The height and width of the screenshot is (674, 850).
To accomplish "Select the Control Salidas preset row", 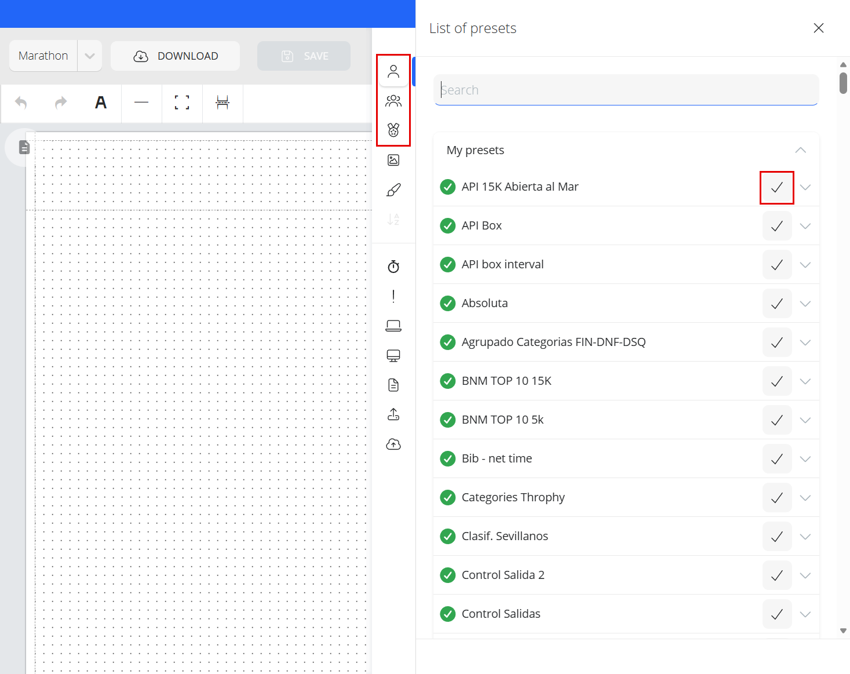I will [x=626, y=614].
